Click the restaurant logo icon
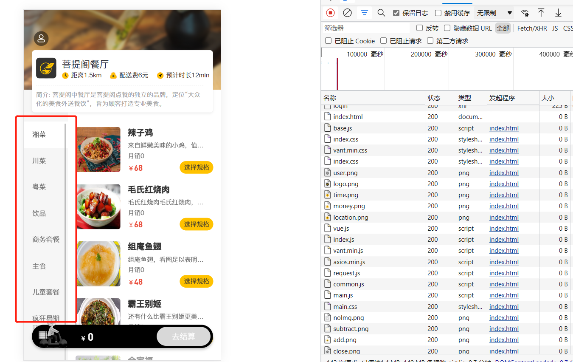573x362 pixels. pyautogui.click(x=46, y=68)
